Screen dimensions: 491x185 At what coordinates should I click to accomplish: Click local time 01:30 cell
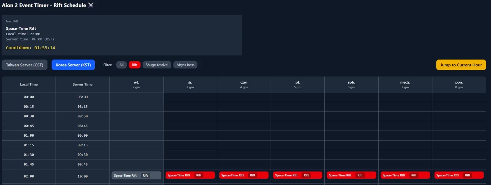tap(29, 155)
